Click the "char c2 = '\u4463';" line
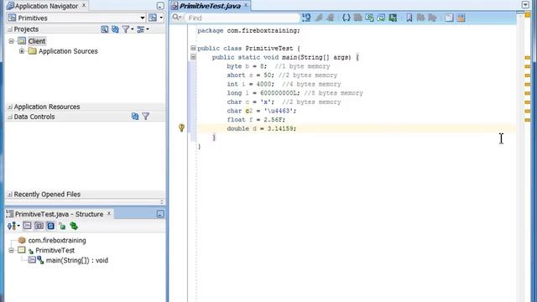This screenshot has width=537, height=302. 261,111
